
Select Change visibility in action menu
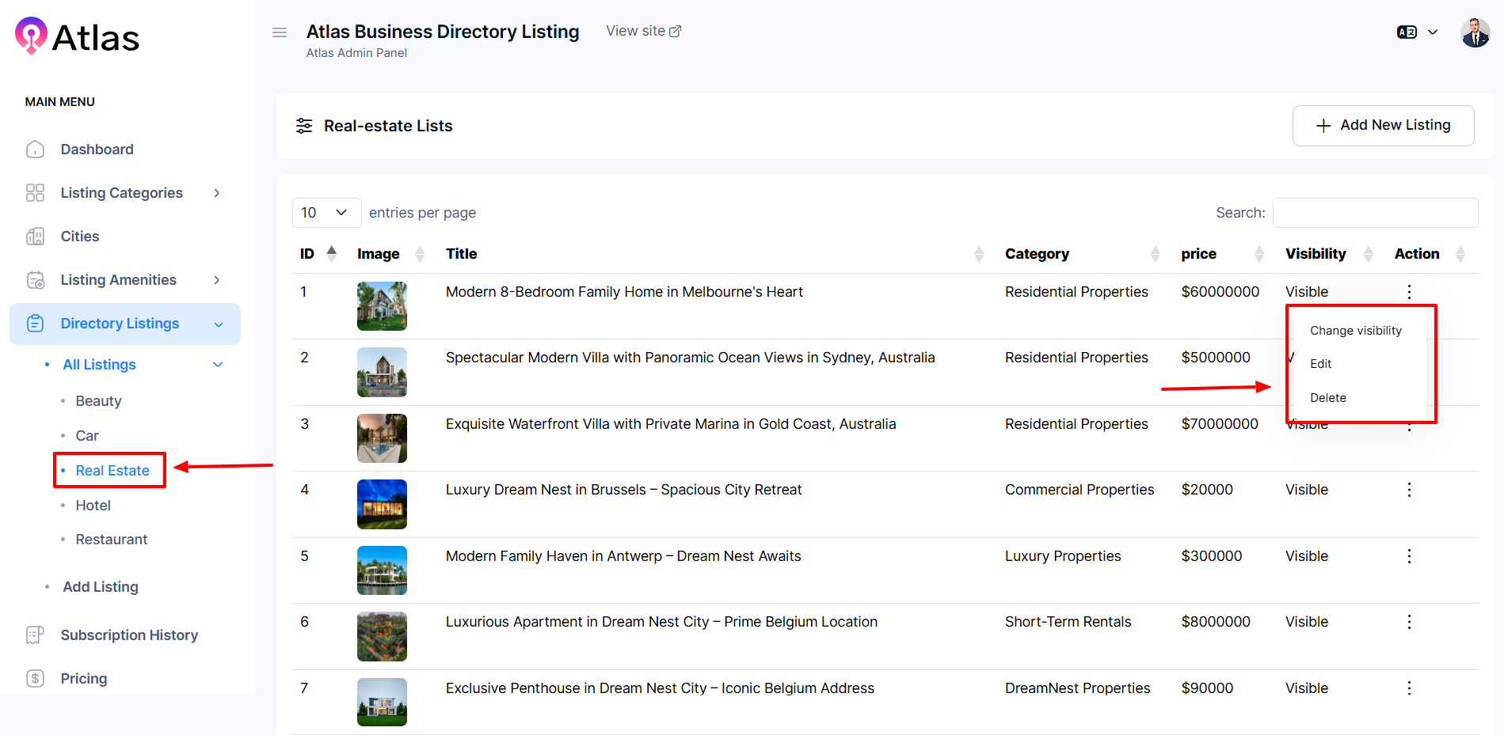tap(1355, 331)
